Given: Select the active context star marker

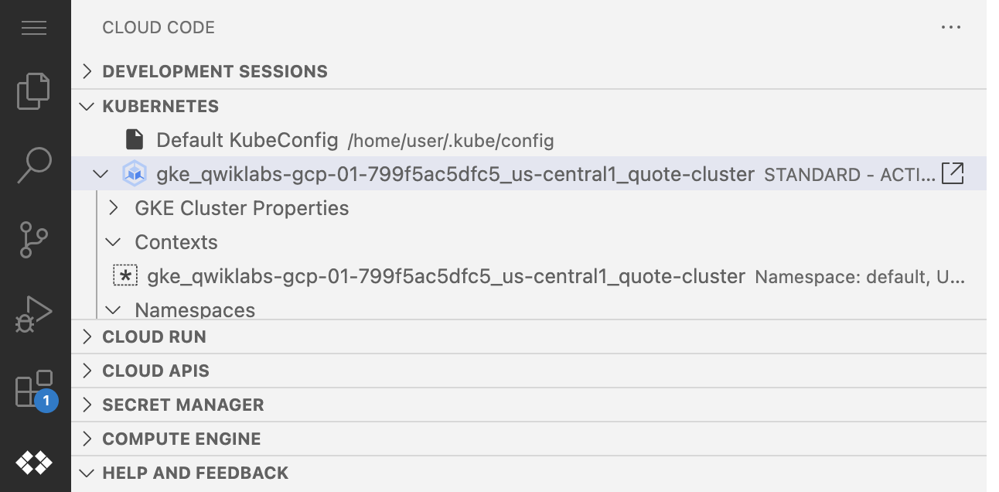Looking at the screenshot, I should 125,276.
